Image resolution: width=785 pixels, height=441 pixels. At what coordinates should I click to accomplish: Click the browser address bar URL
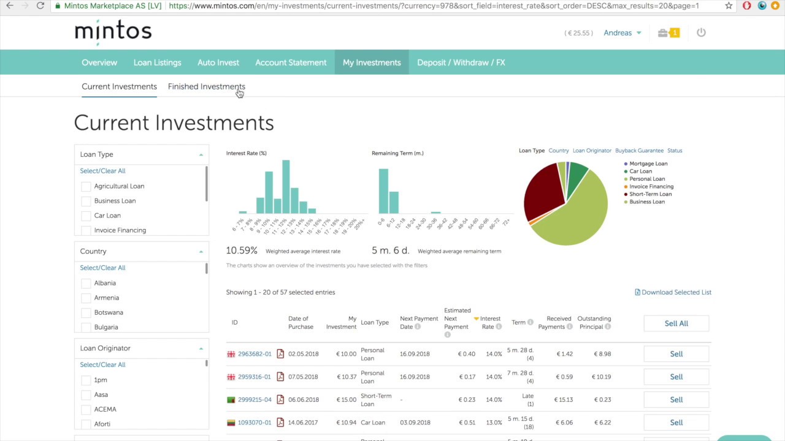click(x=433, y=6)
